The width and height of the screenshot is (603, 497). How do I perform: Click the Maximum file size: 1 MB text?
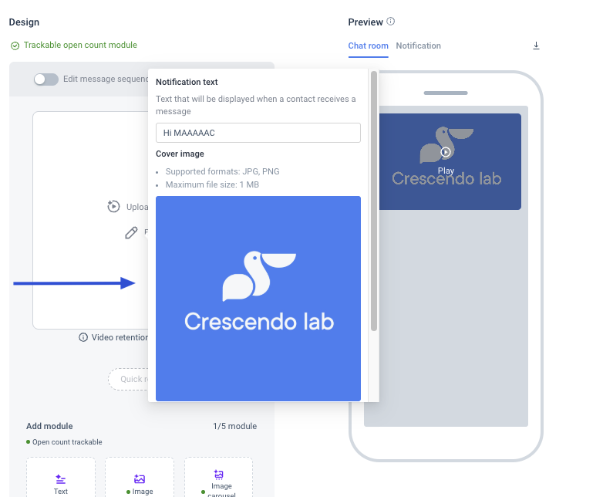pyautogui.click(x=212, y=184)
